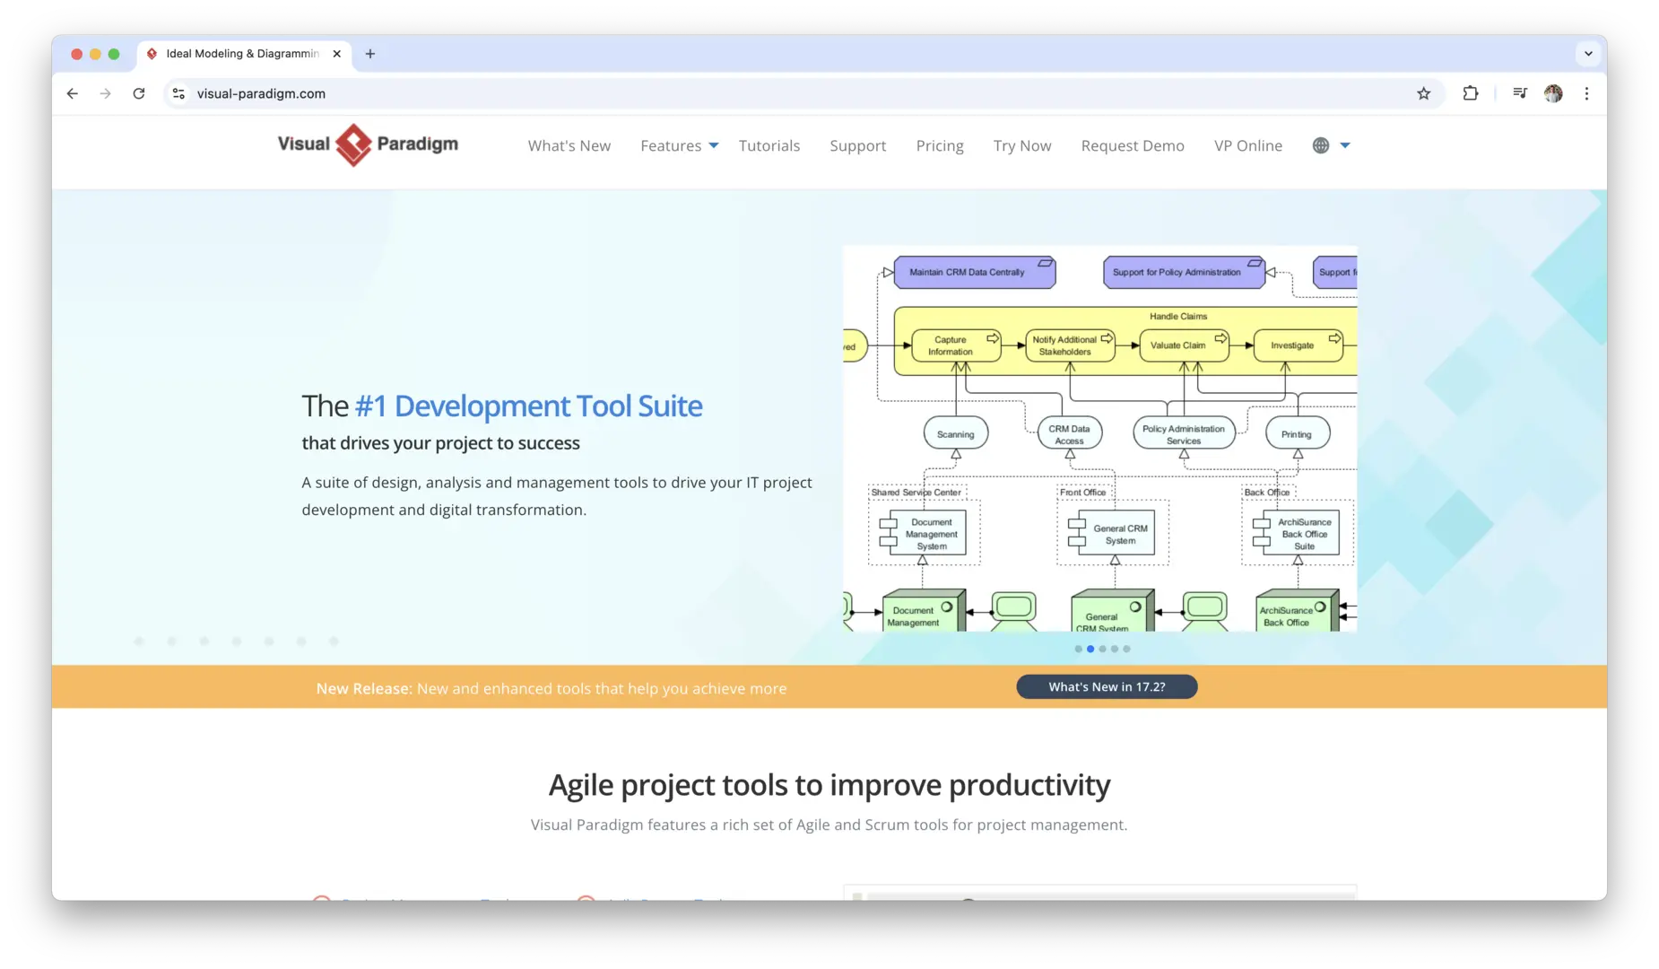Screen dimensions: 1659x969
Task: Go forward to next page
Action: click(106, 93)
